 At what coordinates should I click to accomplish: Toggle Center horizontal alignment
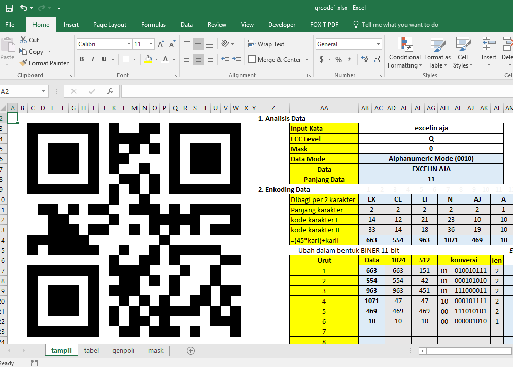click(x=198, y=59)
